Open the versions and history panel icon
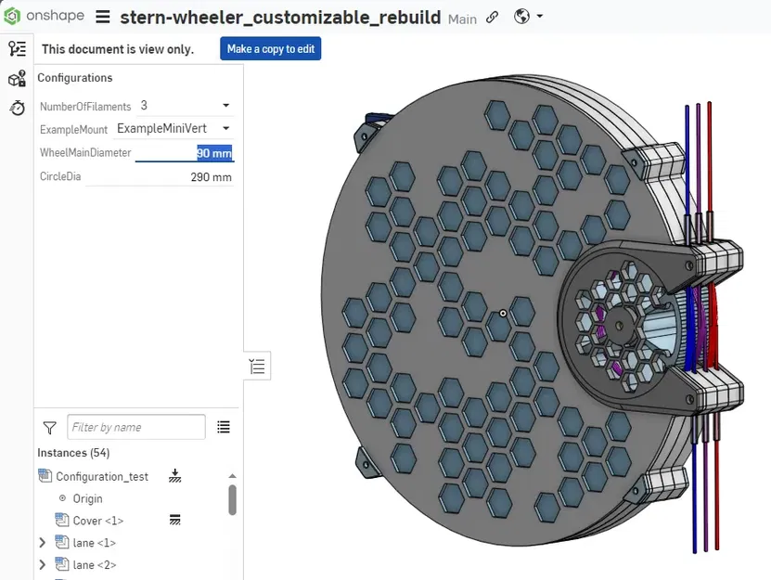Screen dimensions: 771x580 18,48
